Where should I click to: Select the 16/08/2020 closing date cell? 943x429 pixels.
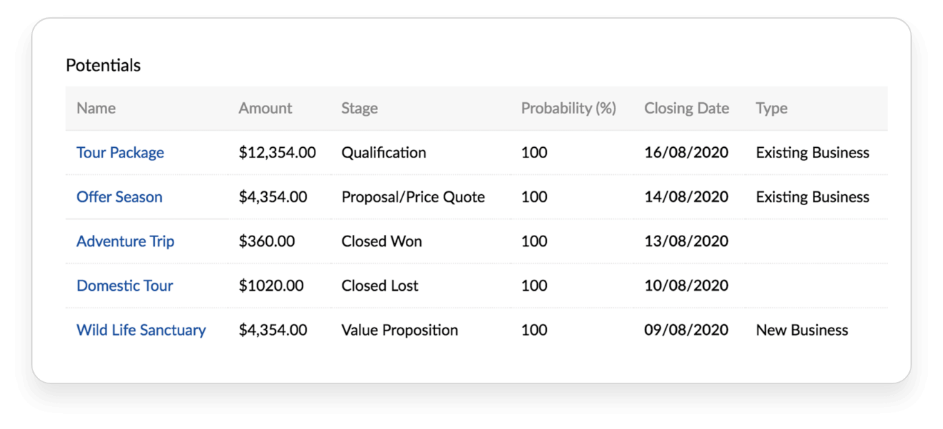click(687, 153)
